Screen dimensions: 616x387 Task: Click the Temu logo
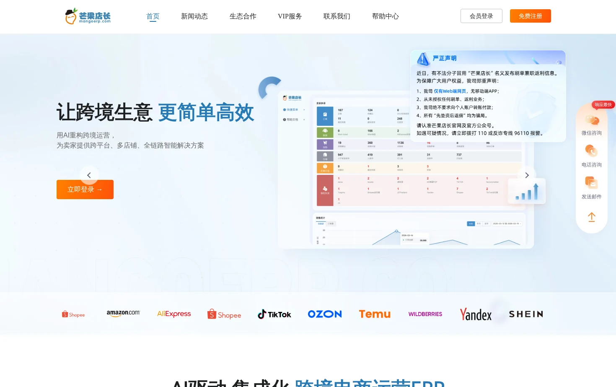(375, 314)
